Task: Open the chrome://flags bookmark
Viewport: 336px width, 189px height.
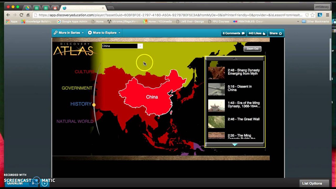Action: click(x=123, y=22)
